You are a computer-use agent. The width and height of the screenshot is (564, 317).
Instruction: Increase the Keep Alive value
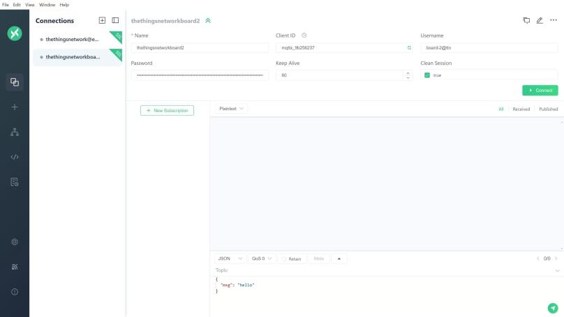(x=408, y=73)
